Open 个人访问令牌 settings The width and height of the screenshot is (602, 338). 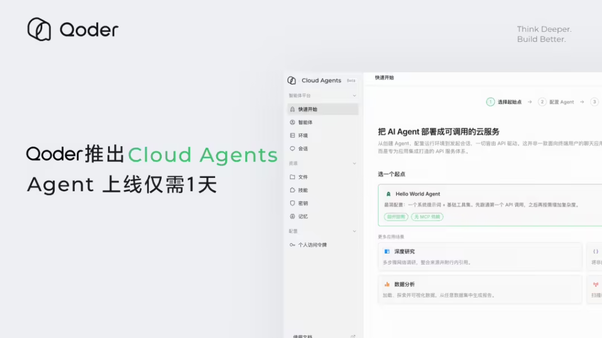(323, 245)
